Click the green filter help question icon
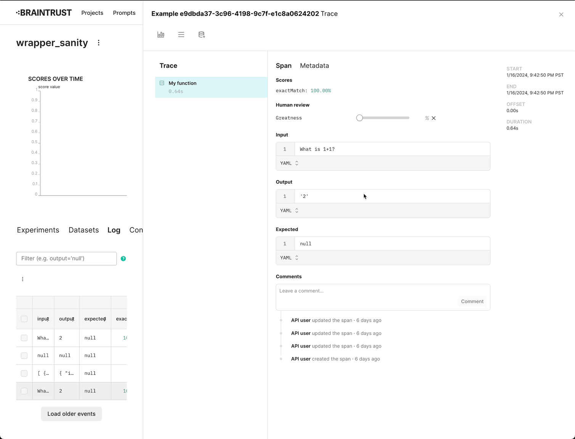Viewport: 575px width, 439px height. (x=123, y=258)
